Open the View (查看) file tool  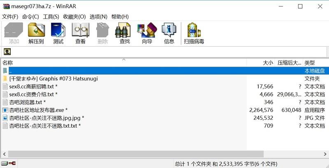tap(80, 33)
